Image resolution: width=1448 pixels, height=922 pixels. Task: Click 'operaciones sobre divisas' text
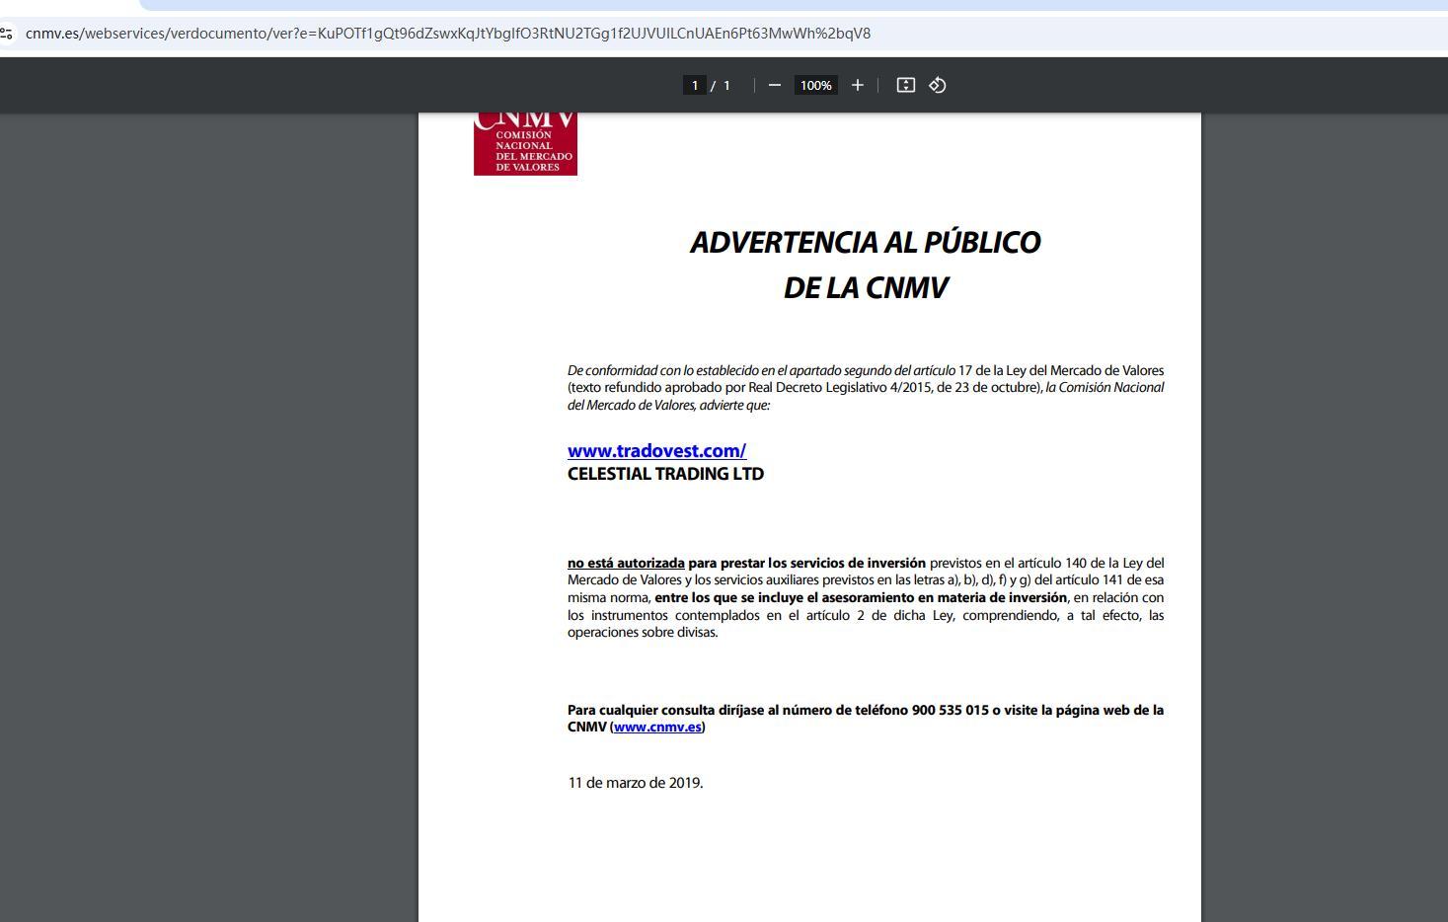point(642,633)
